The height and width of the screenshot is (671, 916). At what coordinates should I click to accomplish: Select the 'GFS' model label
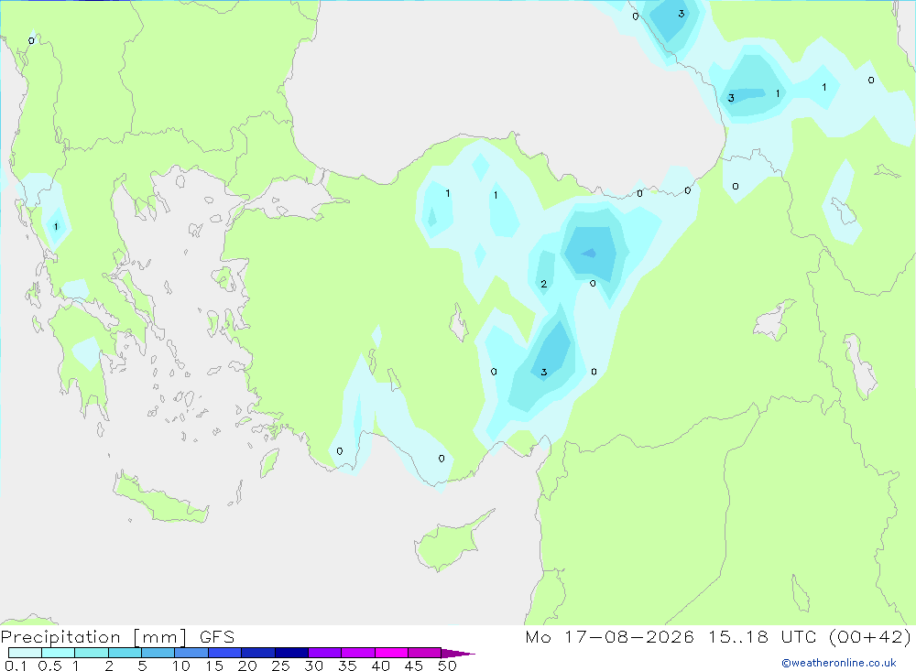pos(217,636)
